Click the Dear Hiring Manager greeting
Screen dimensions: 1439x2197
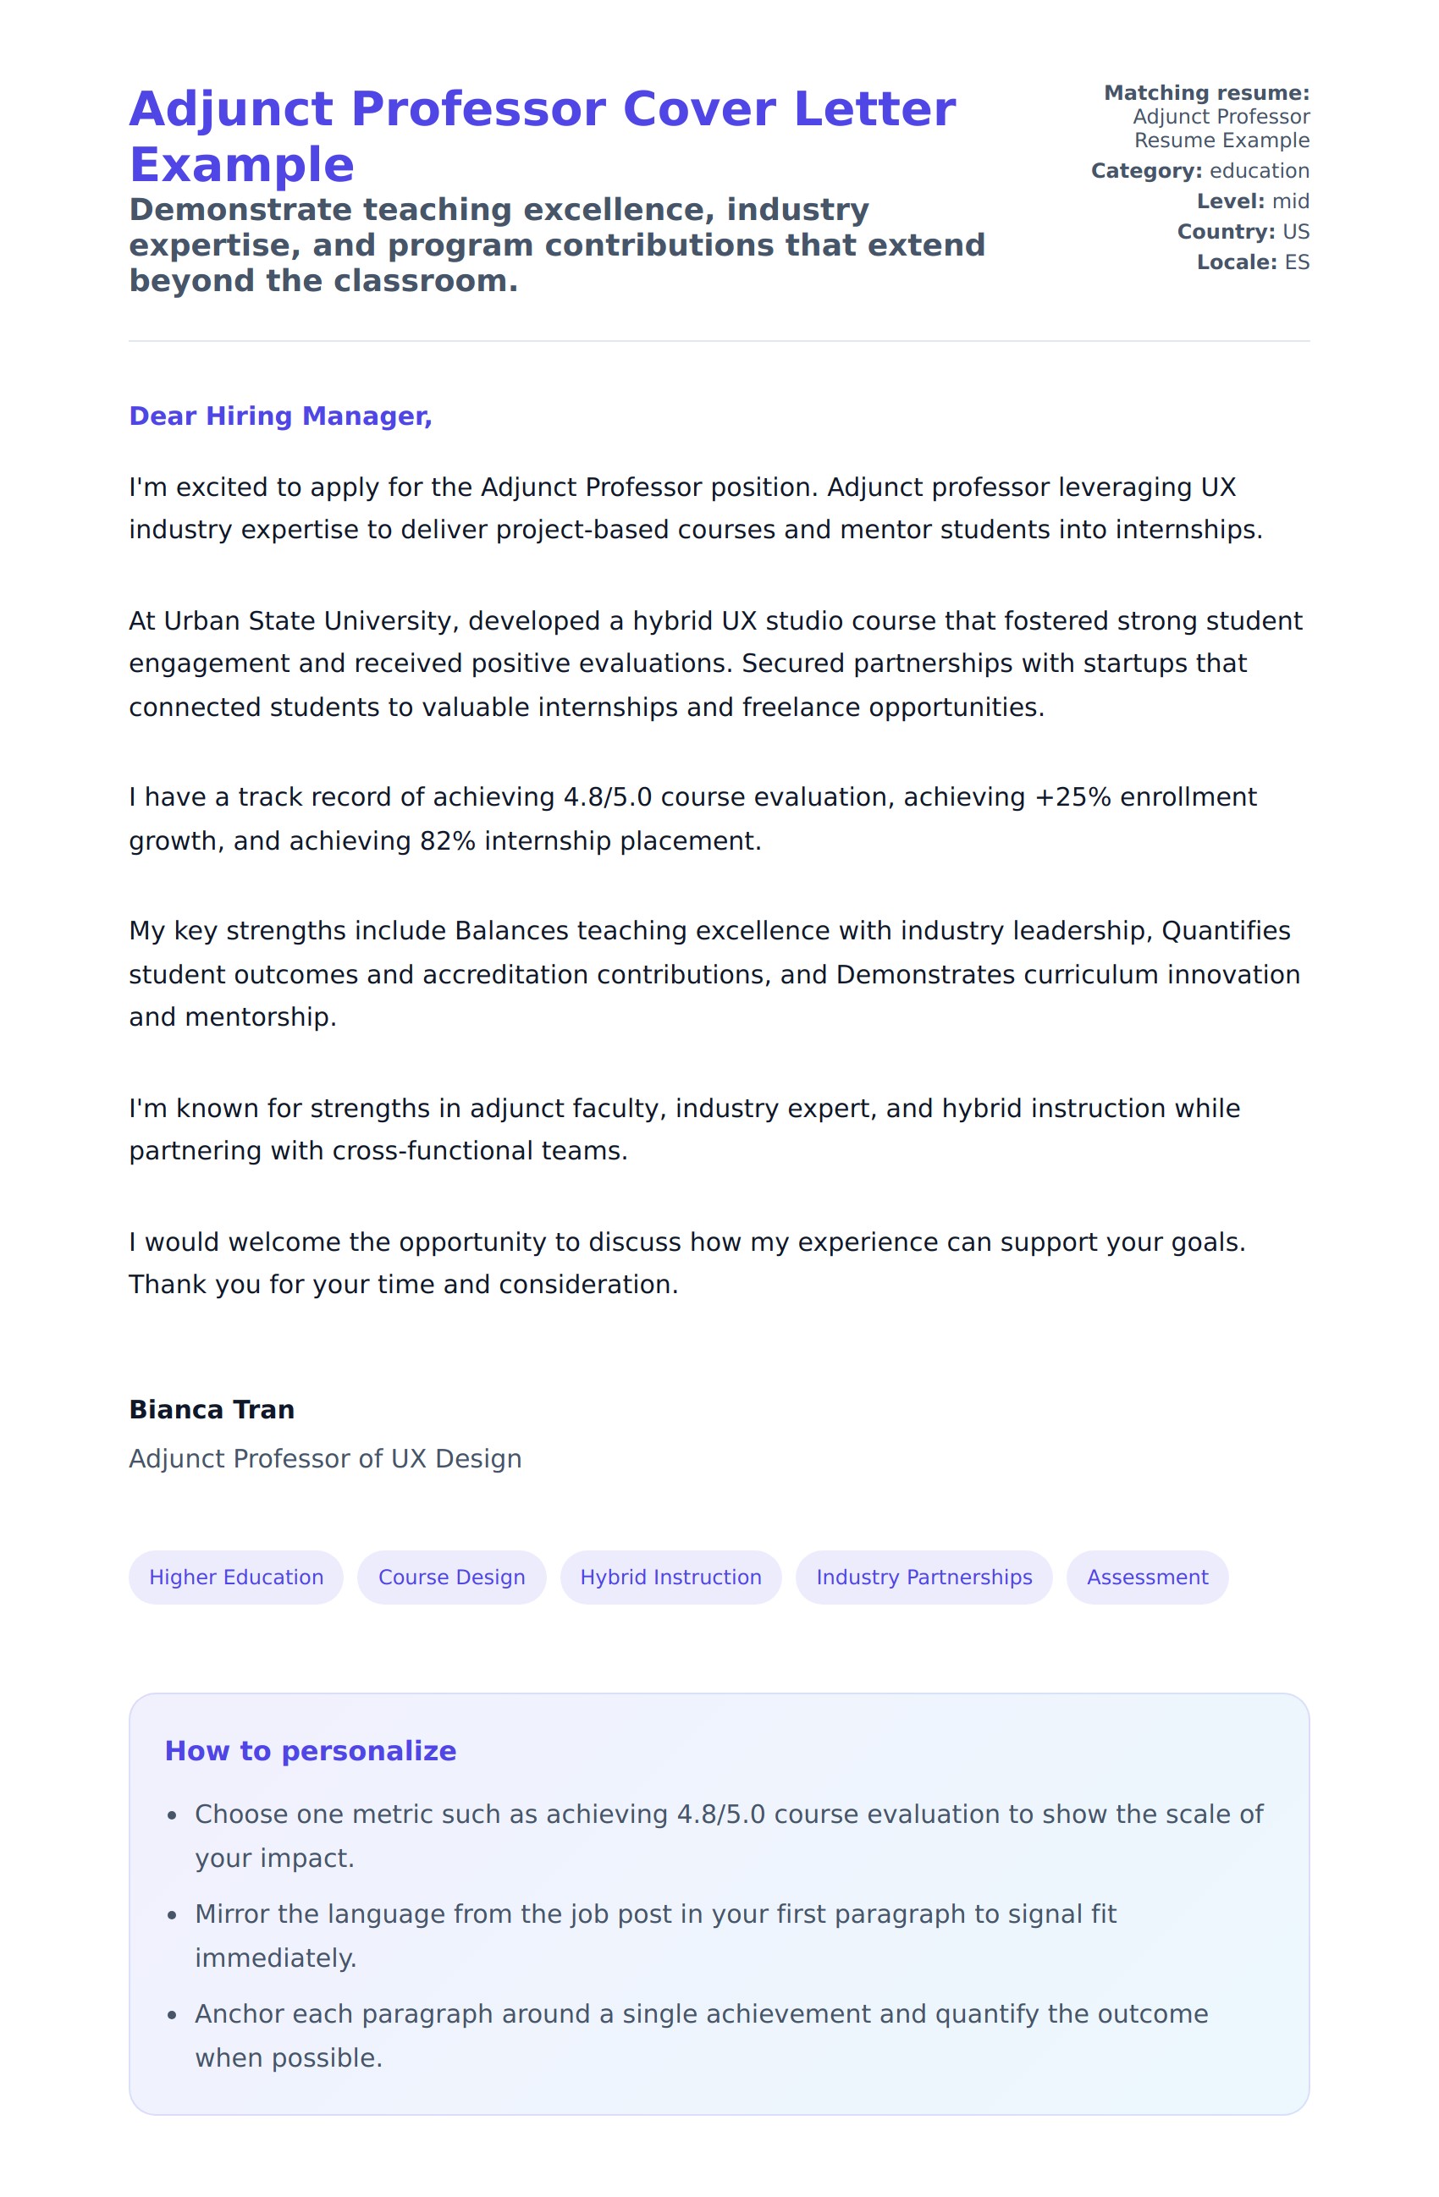(x=280, y=416)
